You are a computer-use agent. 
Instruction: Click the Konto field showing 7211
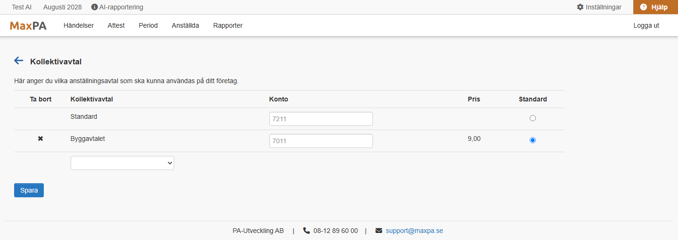[x=321, y=119]
